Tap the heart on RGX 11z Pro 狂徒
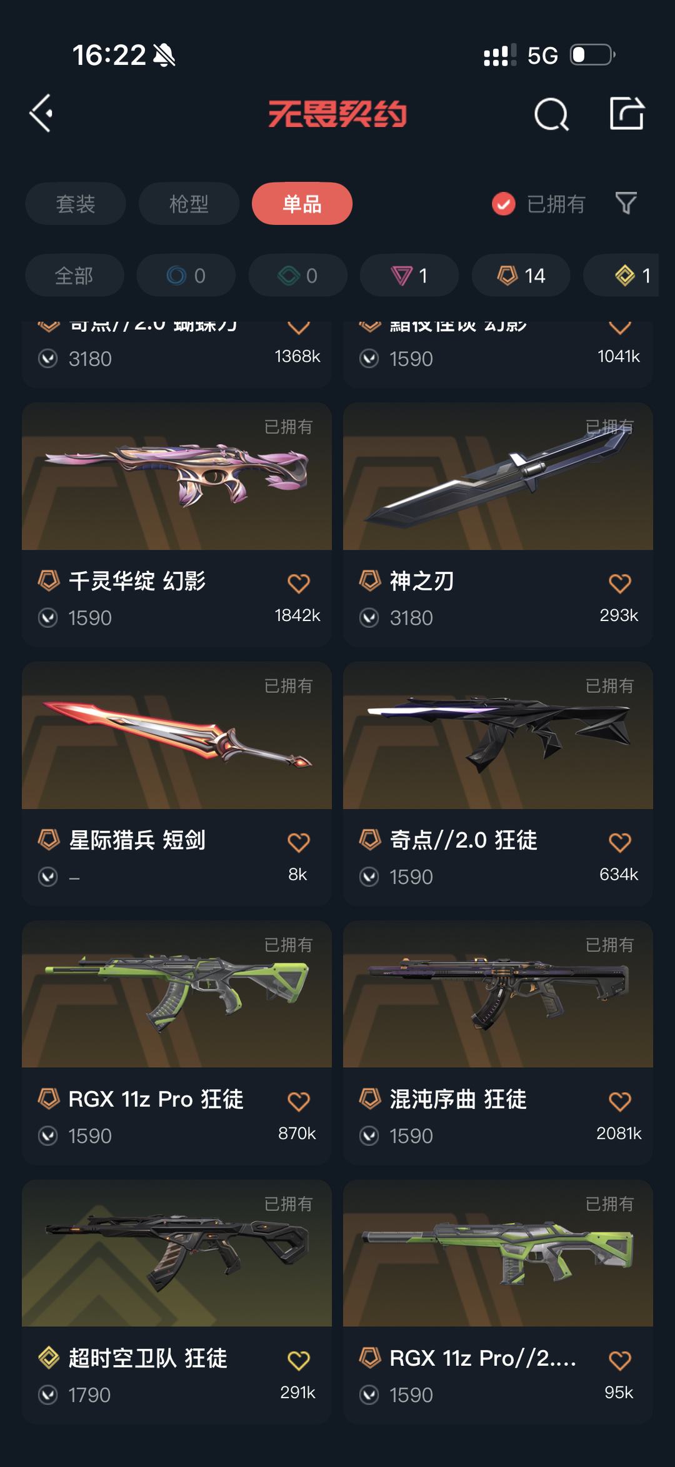Image resolution: width=675 pixels, height=1467 pixels. [299, 1101]
